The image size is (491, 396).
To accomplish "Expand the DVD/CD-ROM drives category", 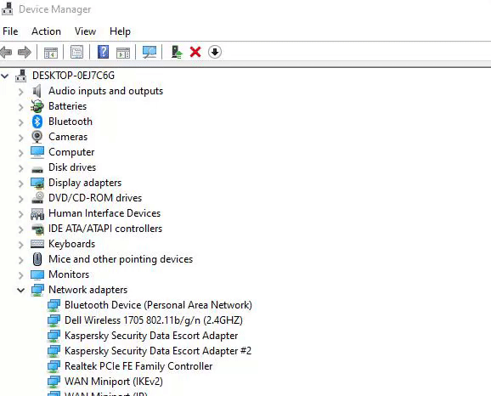I will coord(21,199).
